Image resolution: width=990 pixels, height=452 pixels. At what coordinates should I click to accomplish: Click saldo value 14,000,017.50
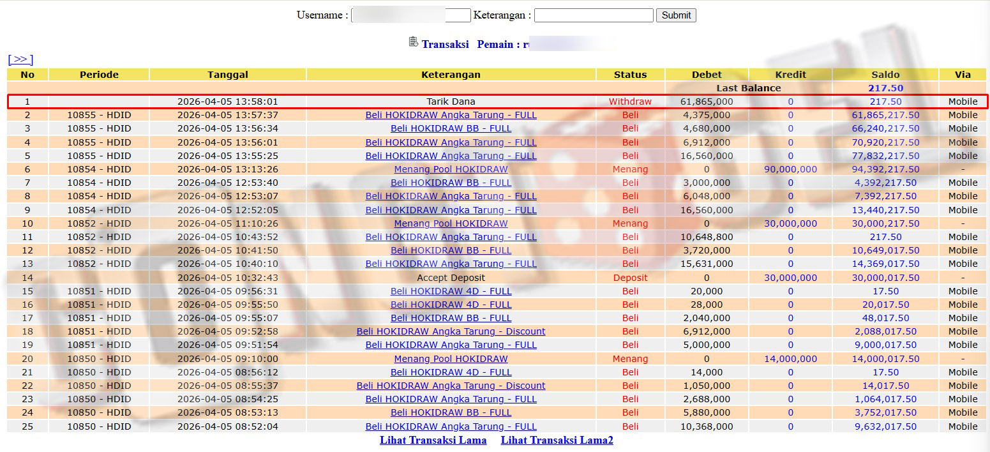pos(885,359)
